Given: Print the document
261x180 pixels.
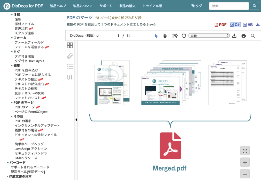Looking at the screenshot, I should [x=244, y=36].
